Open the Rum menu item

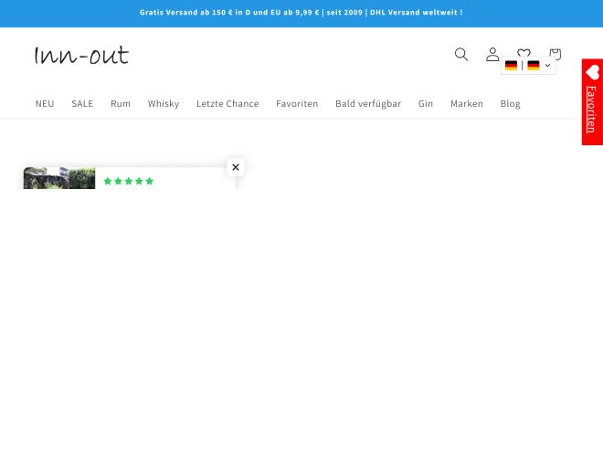pos(121,104)
